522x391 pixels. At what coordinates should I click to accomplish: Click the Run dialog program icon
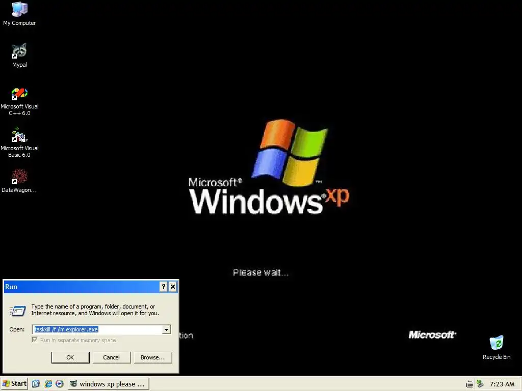(18, 311)
